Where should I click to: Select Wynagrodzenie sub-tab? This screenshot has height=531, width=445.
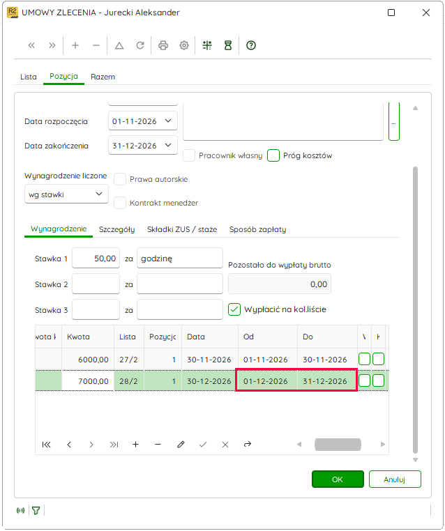[59, 229]
